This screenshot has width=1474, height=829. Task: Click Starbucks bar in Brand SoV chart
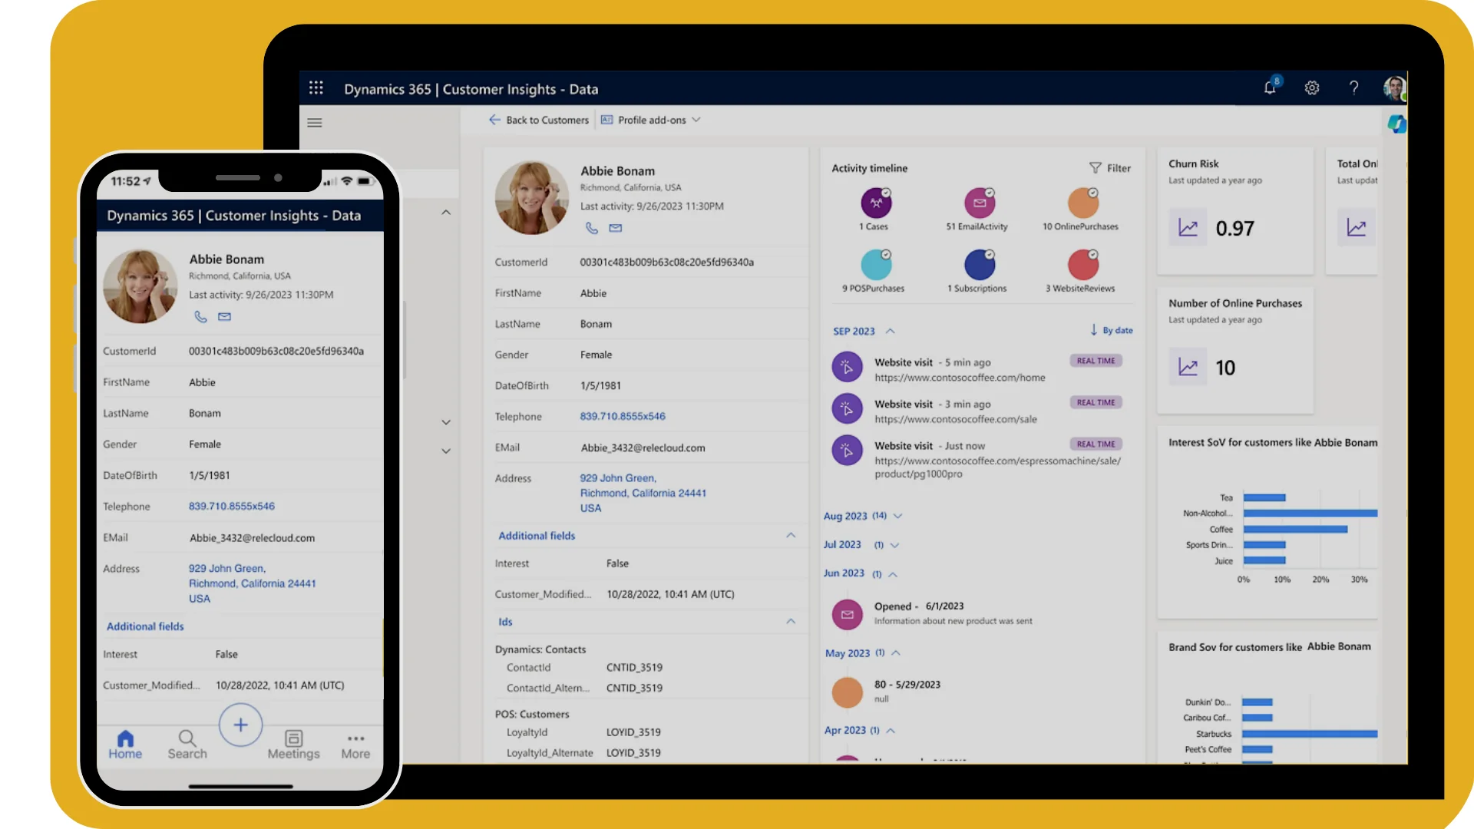click(1310, 734)
